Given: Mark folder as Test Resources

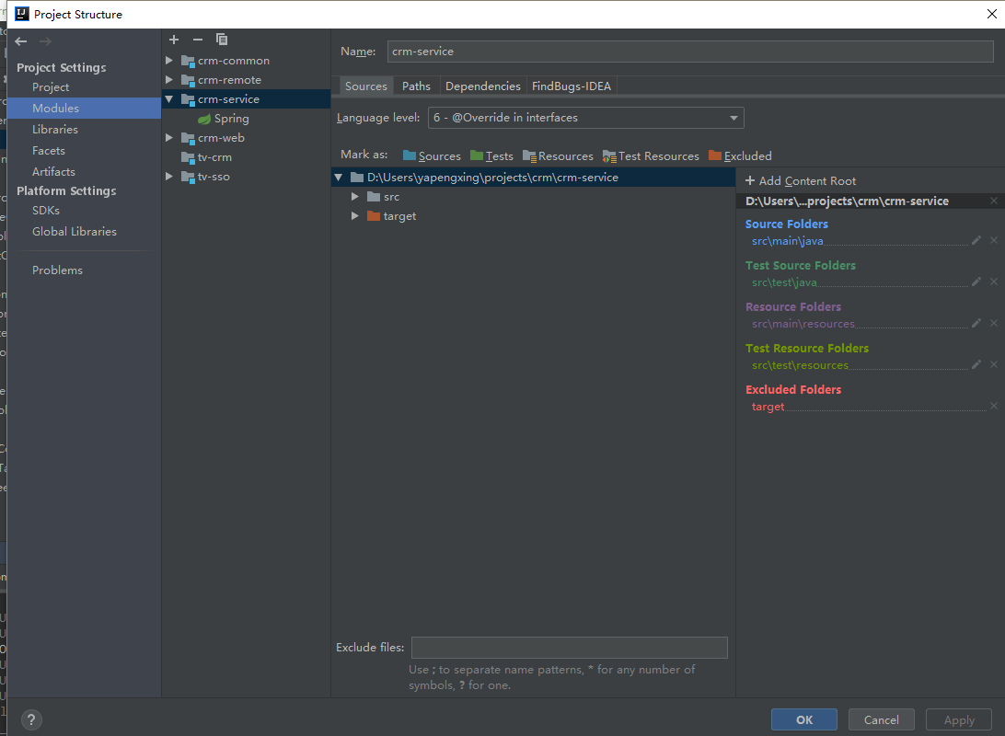Looking at the screenshot, I should tap(651, 155).
